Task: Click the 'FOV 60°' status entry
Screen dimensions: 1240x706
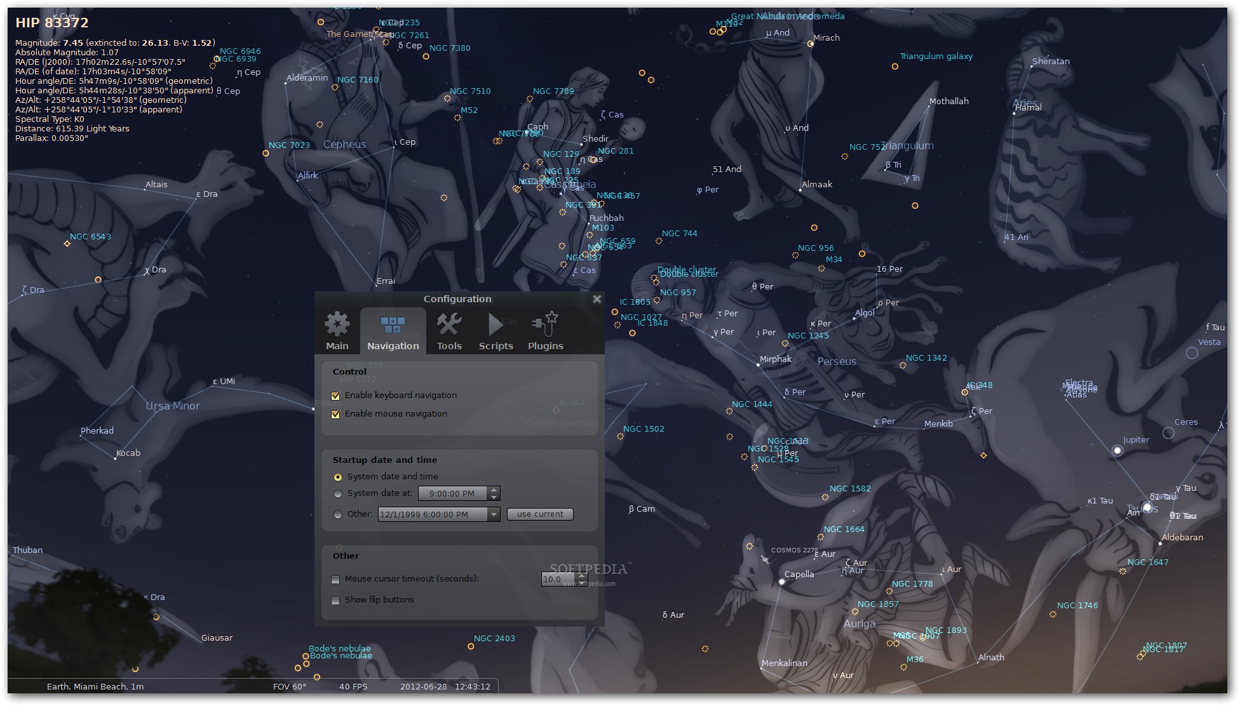Action: (290, 686)
